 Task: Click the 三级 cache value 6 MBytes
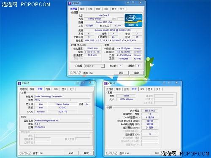point(124,59)
